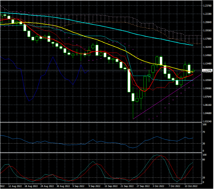Click the 5 Sep 2022 date label

(78, 186)
